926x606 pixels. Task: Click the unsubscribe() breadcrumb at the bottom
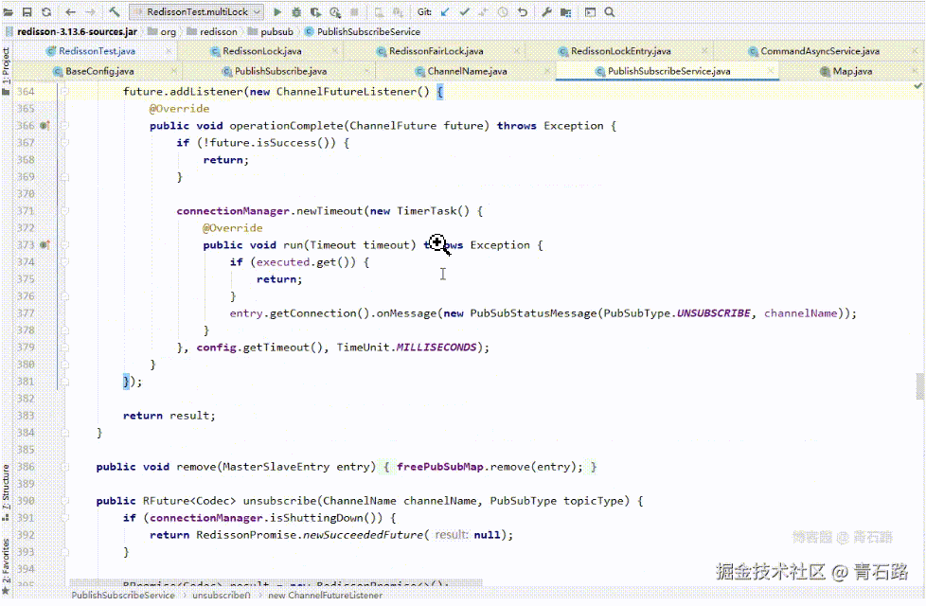(x=222, y=596)
